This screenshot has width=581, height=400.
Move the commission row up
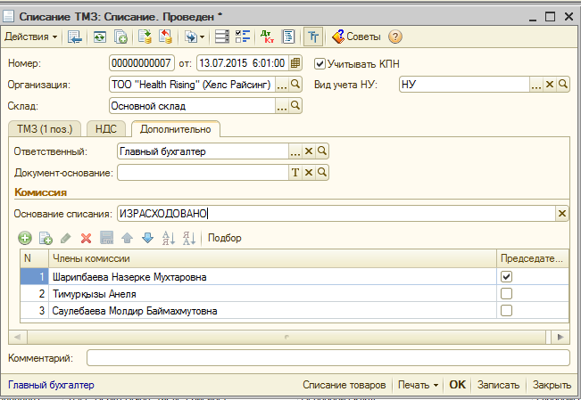point(127,238)
